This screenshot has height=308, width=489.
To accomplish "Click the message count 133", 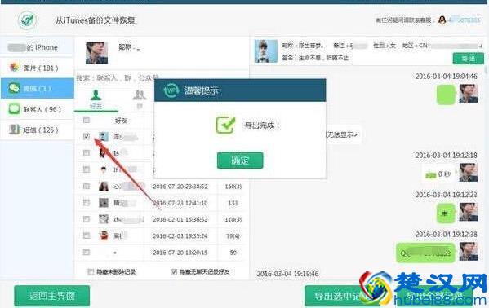I will pyautogui.click(x=233, y=203).
